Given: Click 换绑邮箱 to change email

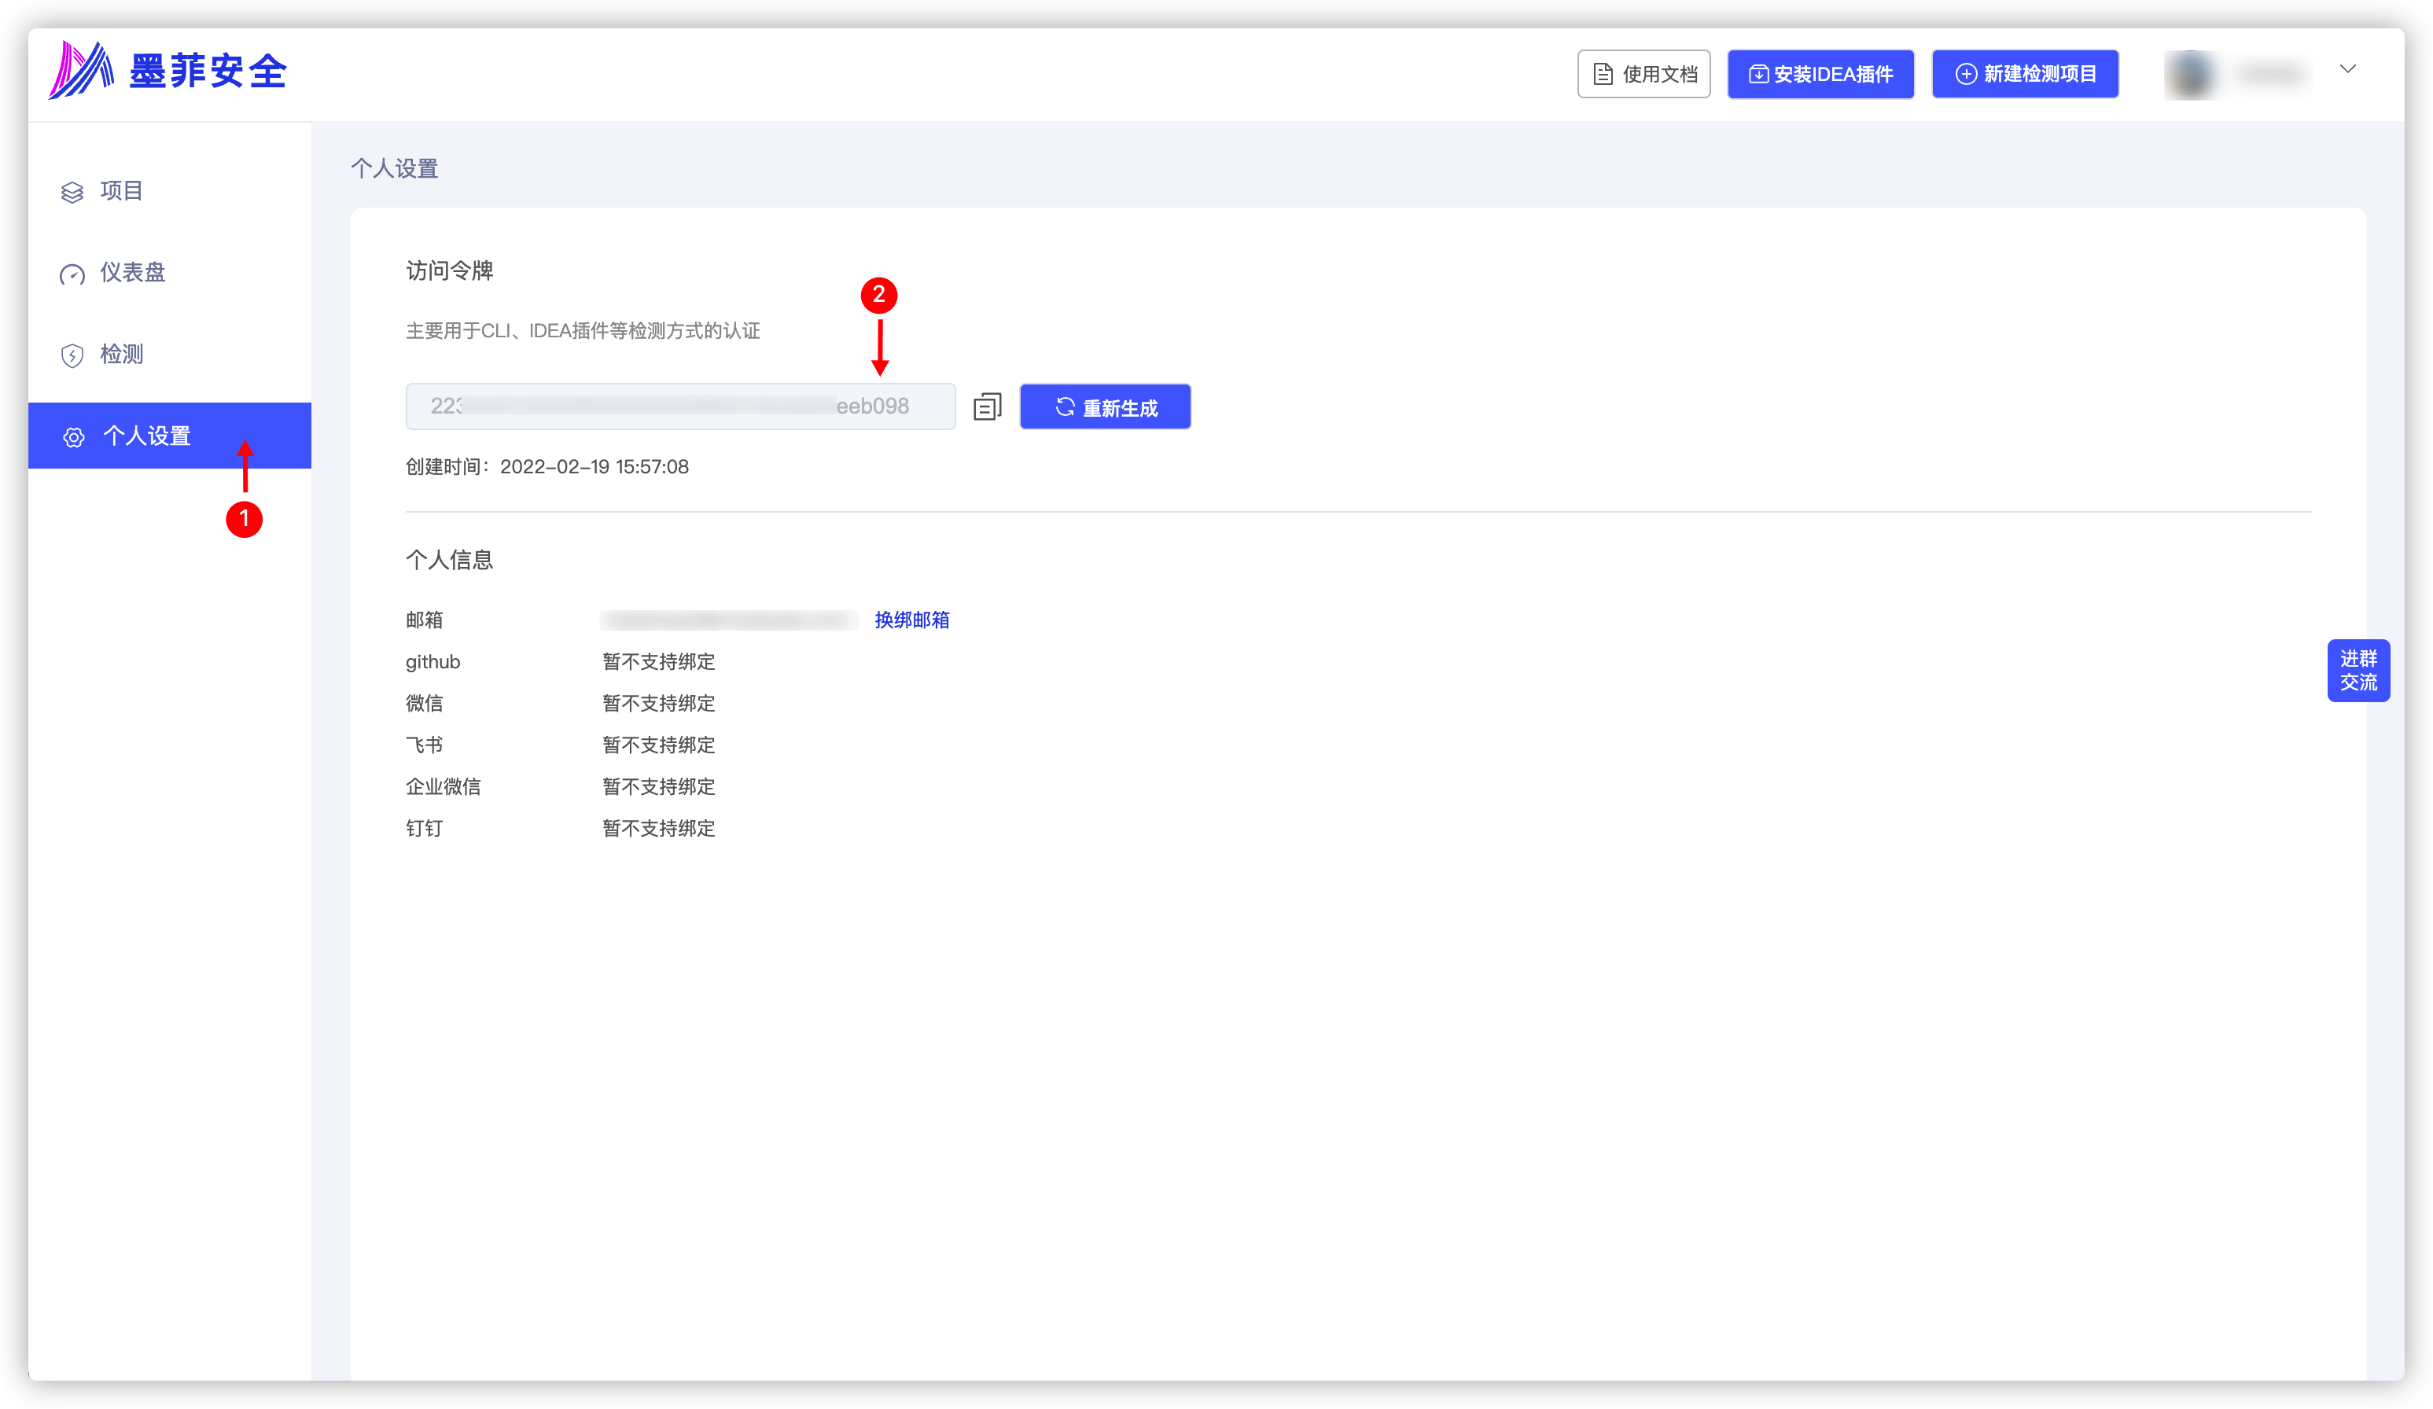Looking at the screenshot, I should pos(914,620).
